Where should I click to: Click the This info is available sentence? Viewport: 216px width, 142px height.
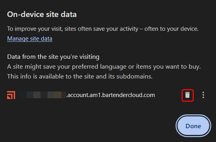click(80, 77)
